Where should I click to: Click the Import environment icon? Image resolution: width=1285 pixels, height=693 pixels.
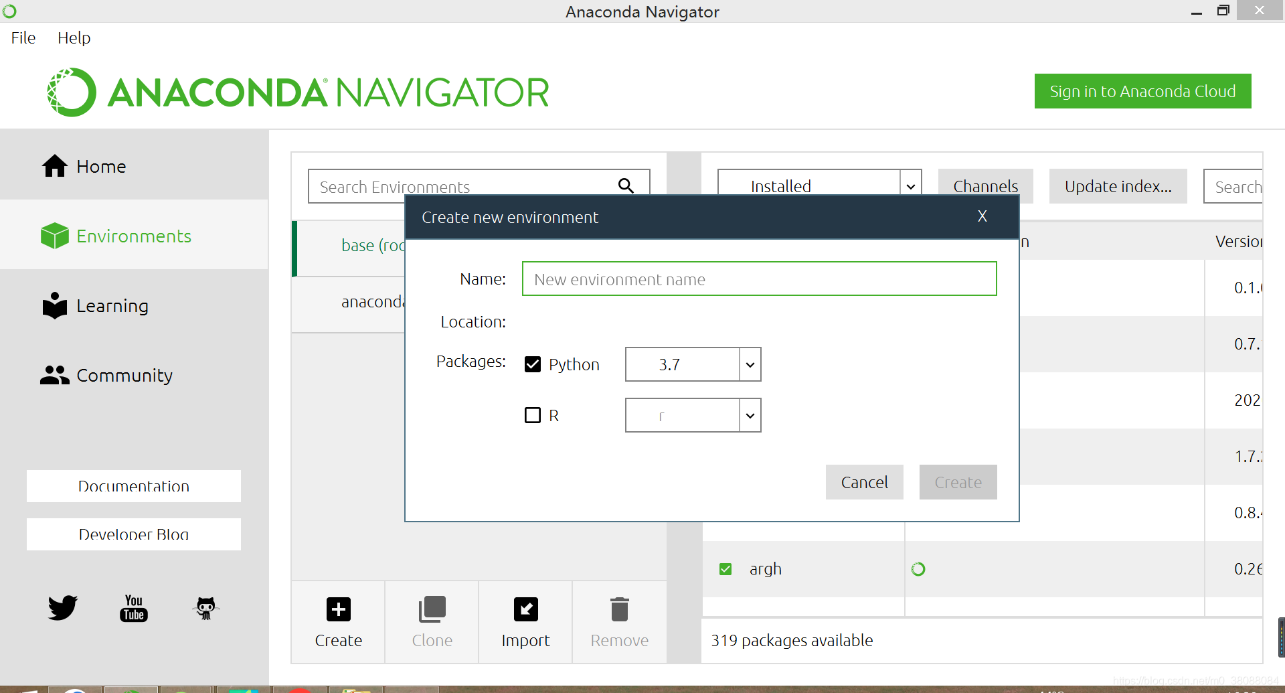point(526,609)
